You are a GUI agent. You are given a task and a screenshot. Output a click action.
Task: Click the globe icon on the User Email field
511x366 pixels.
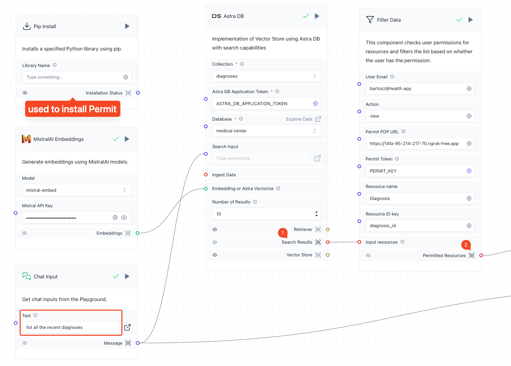(x=469, y=88)
